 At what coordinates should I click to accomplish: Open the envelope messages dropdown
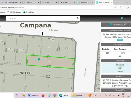pyautogui.click(x=123, y=18)
